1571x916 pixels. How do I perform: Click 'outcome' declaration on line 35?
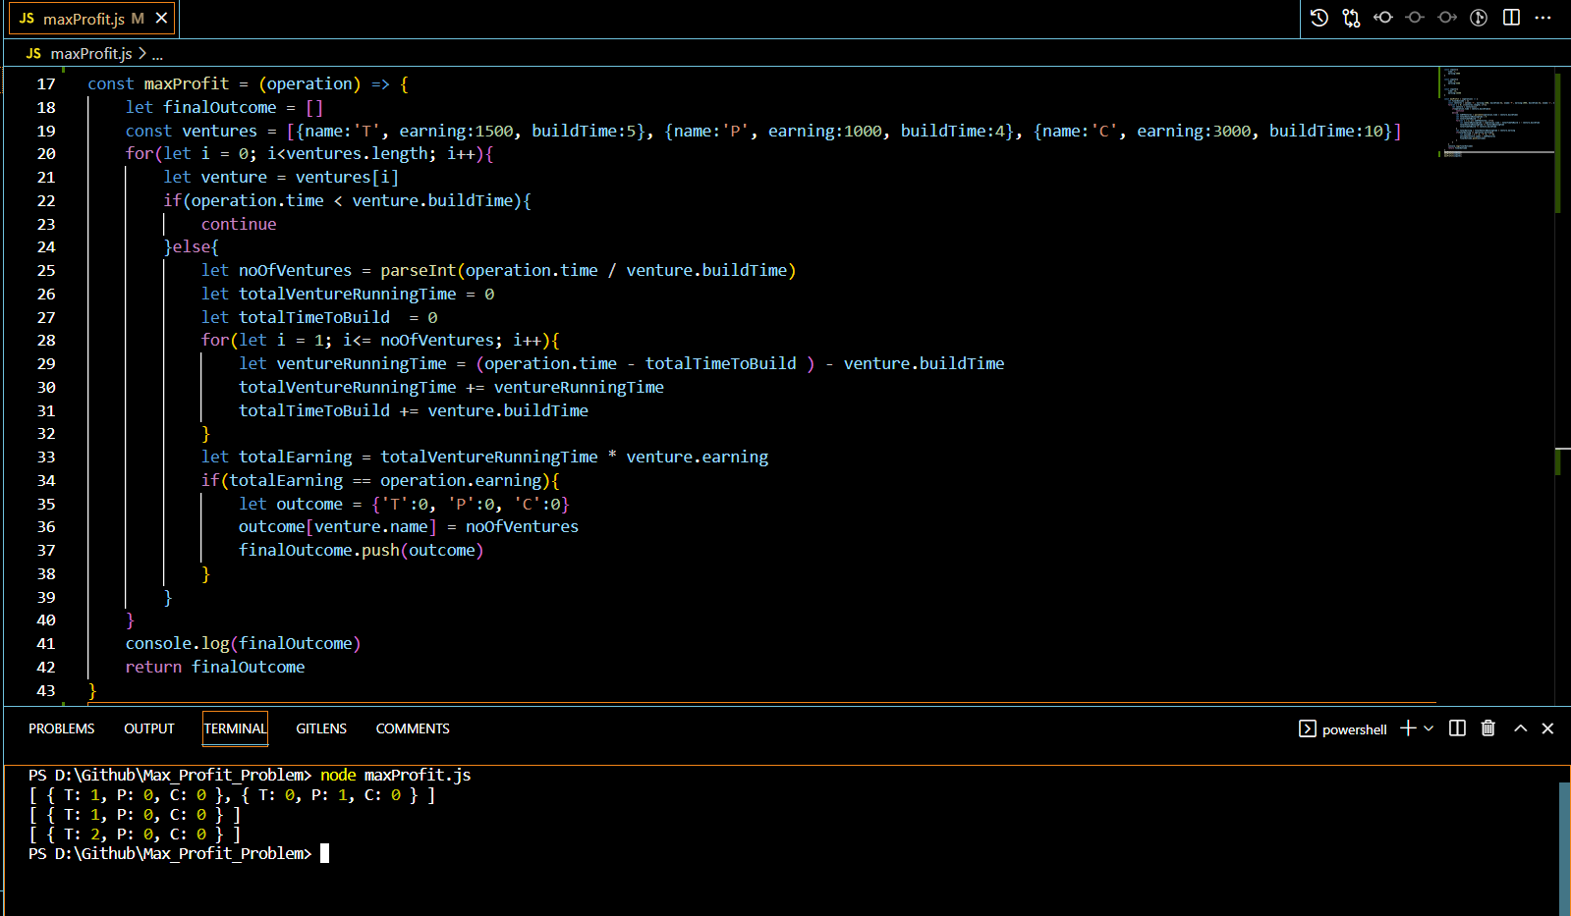point(309,504)
